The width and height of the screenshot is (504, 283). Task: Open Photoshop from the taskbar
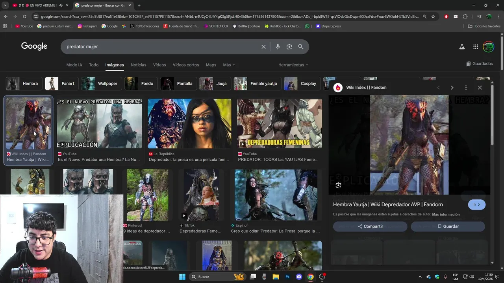287,277
